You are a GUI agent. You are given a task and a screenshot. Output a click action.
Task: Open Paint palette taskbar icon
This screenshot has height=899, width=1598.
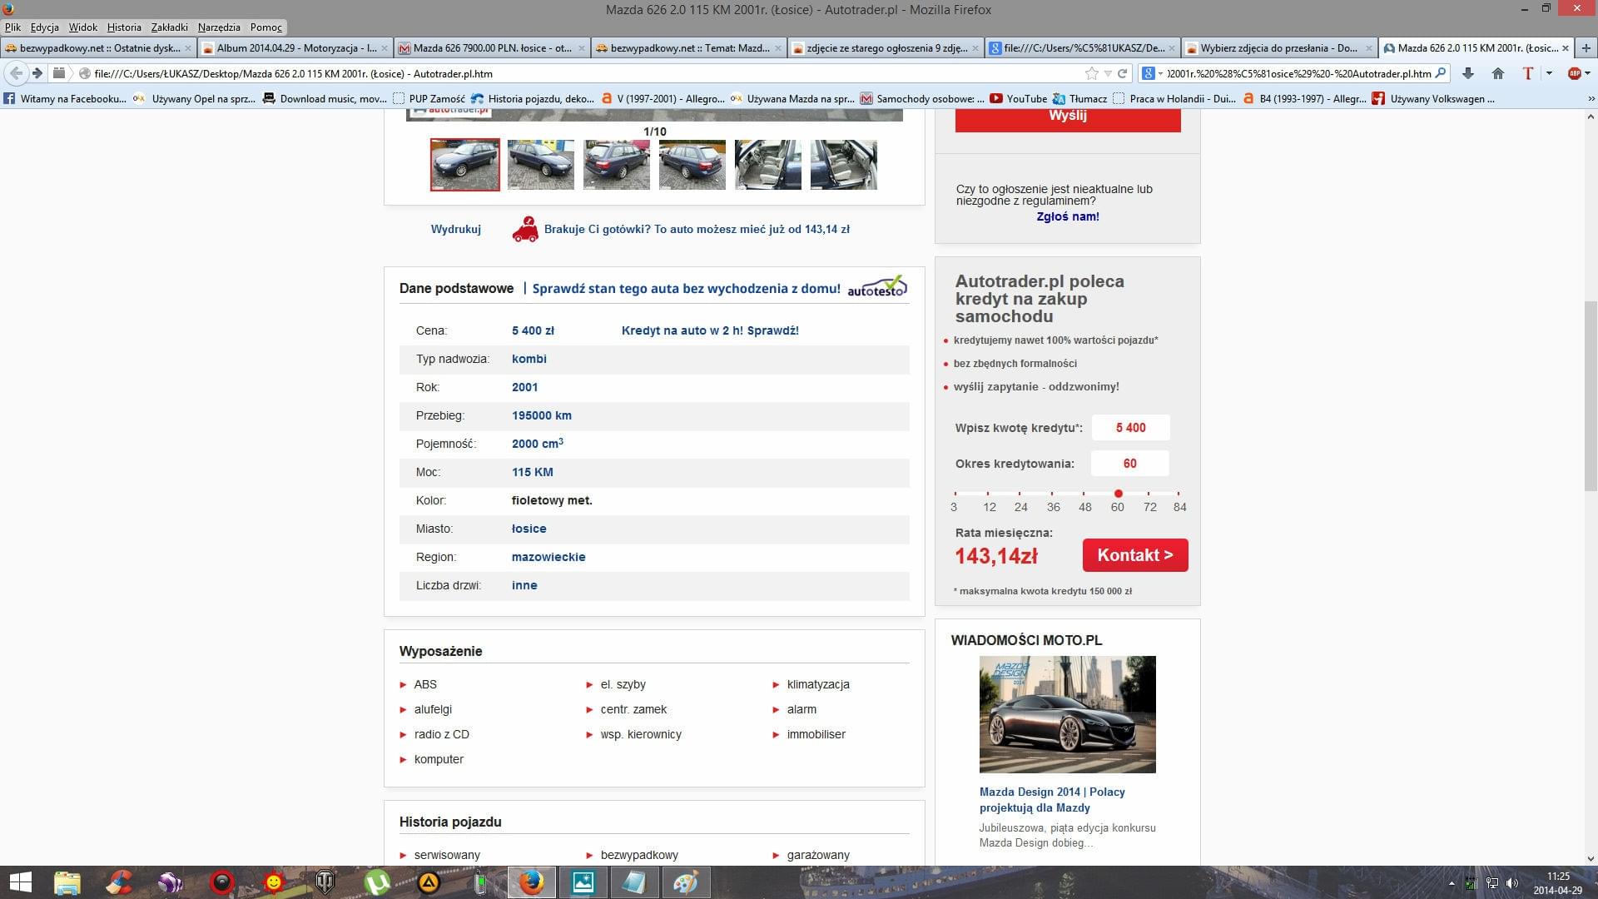click(x=685, y=882)
